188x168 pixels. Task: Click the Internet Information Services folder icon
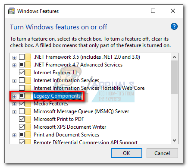tap(28, 80)
